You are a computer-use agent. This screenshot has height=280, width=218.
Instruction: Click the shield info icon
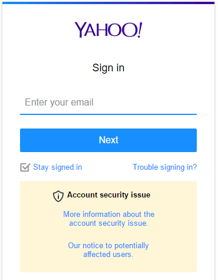[58, 196]
